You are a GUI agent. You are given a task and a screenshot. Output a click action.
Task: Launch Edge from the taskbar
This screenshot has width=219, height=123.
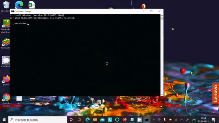[x=88, y=120]
